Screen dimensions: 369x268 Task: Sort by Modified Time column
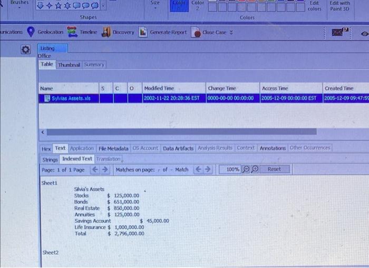coord(174,88)
